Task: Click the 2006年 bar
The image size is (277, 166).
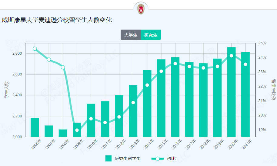Action: click(x=35, y=127)
